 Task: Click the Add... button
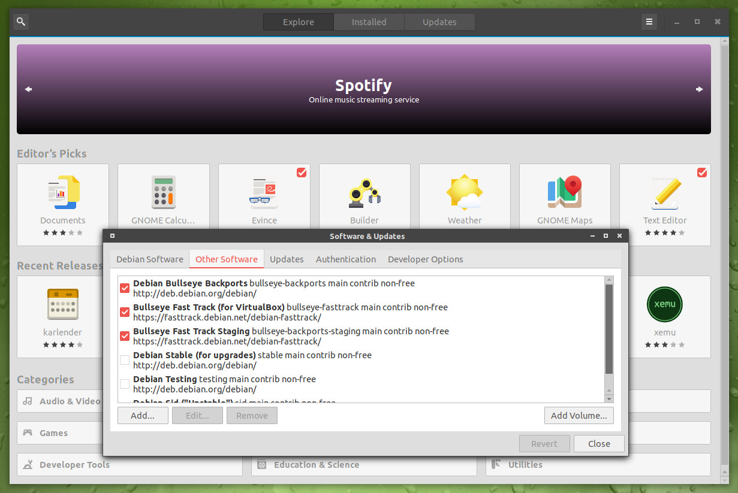pyautogui.click(x=143, y=416)
